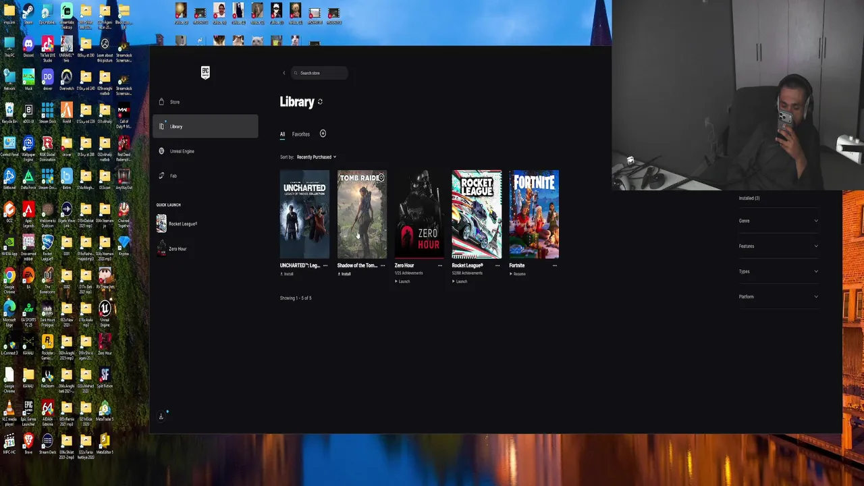Viewport: 864px width, 486px height.
Task: Expand the Platform filter
Action: pos(778,297)
